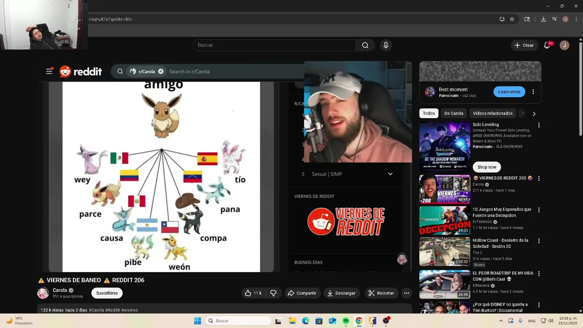
Task: Click the El Fedelobo channel name
Action: 482,222
